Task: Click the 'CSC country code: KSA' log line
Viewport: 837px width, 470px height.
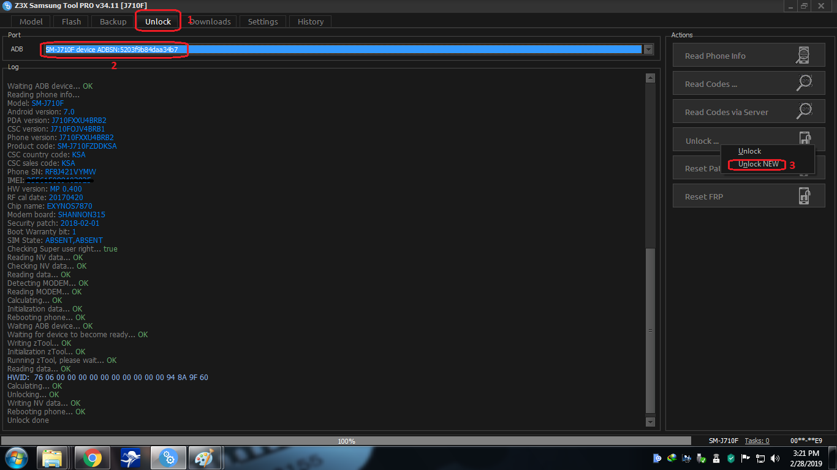Action: point(47,155)
